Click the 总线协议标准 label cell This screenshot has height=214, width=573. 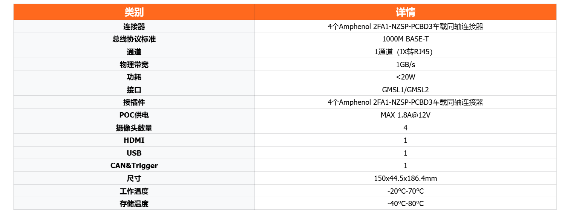(x=134, y=39)
